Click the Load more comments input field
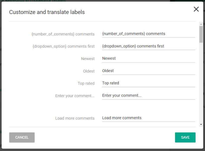Viewport: 205px width, 151px height. [148, 118]
